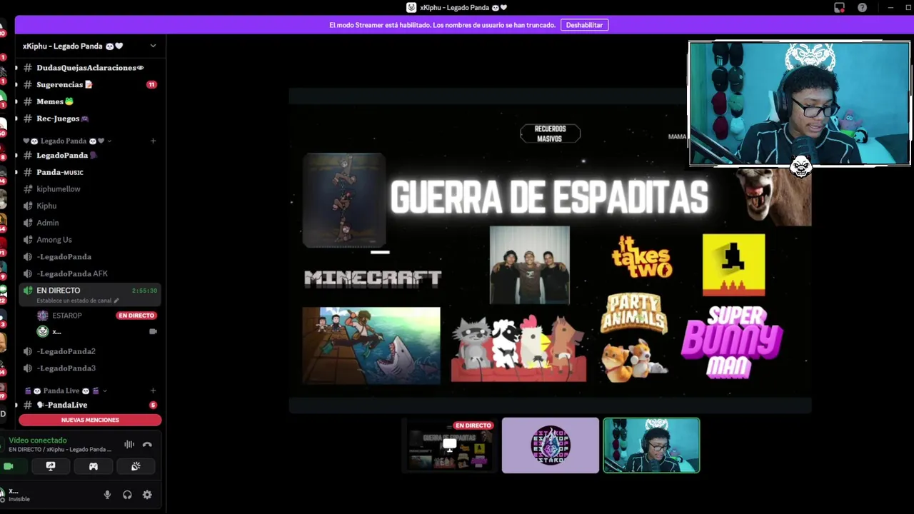The height and width of the screenshot is (514, 914).
Task: Open the soundboard button
Action: pyautogui.click(x=136, y=466)
